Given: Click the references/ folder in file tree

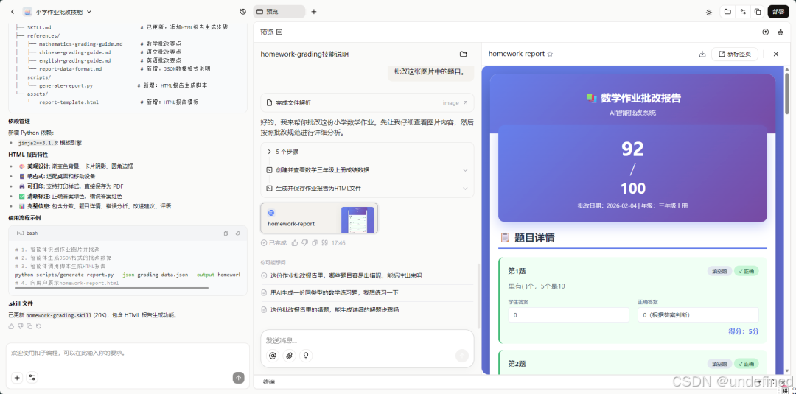Looking at the screenshot, I should click(x=43, y=35).
